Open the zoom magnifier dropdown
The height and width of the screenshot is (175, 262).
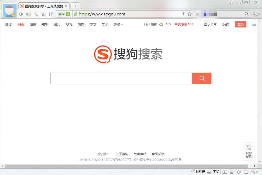(254, 172)
